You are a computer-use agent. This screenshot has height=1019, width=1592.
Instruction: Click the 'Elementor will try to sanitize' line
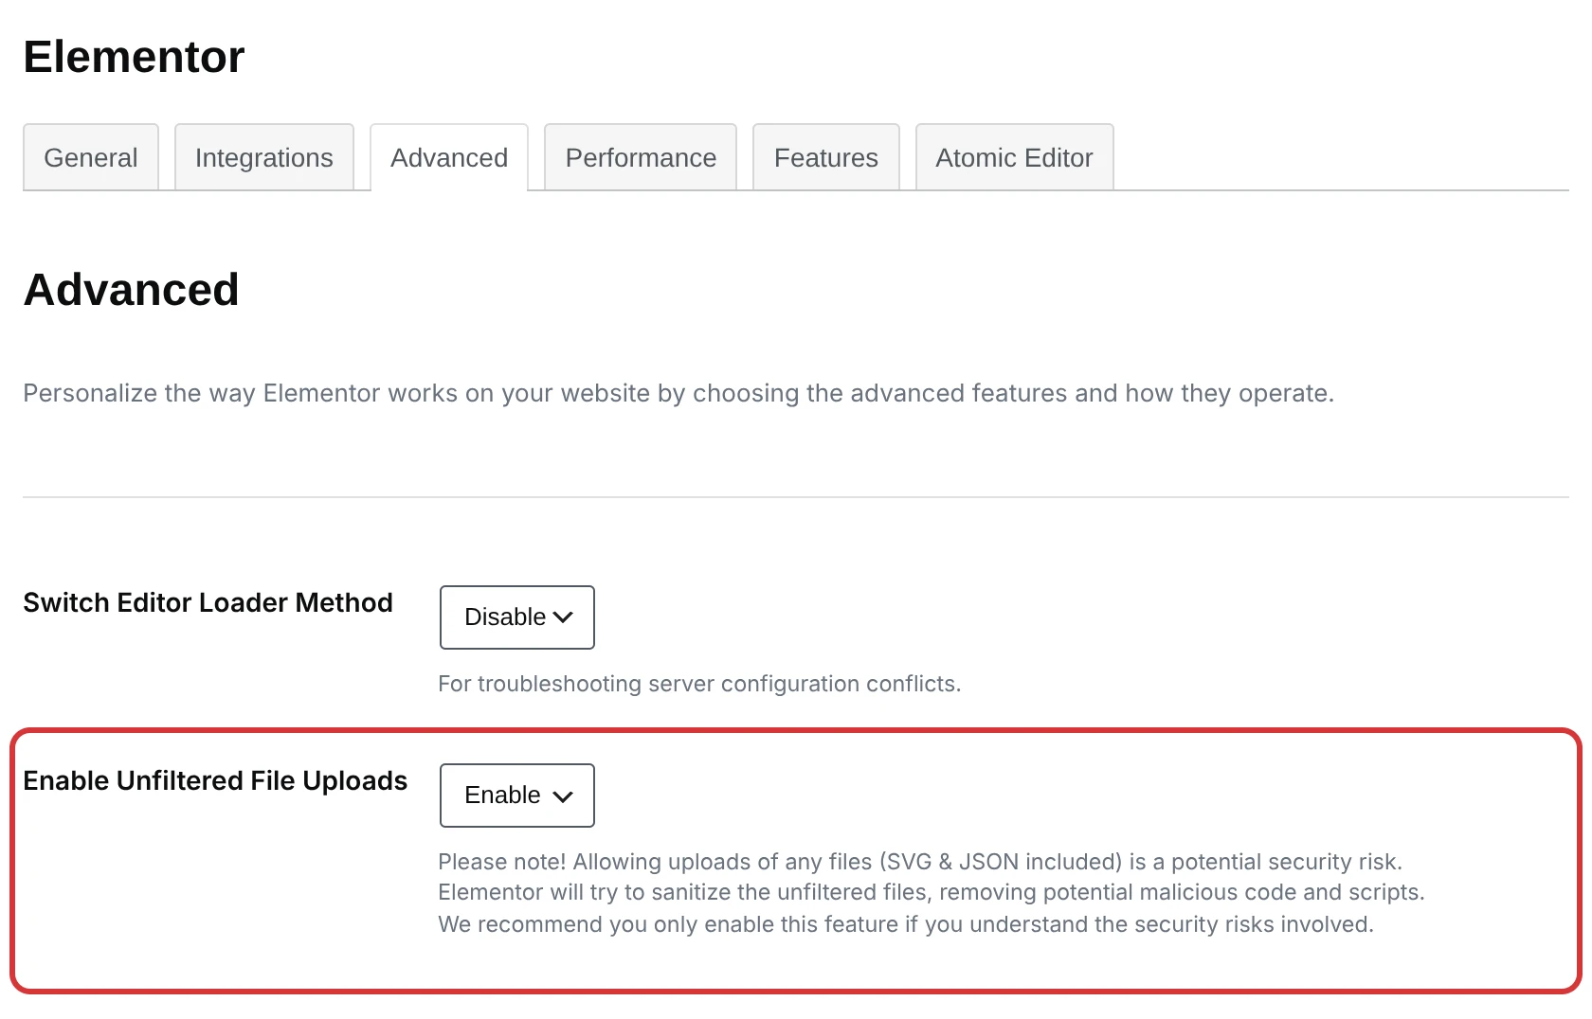[932, 892]
